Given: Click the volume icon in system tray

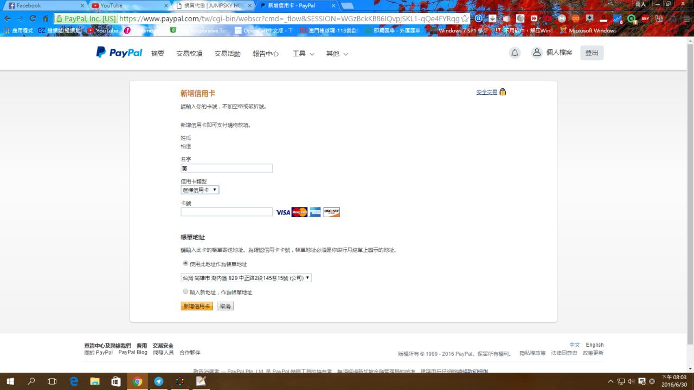Looking at the screenshot, I should point(631,381).
